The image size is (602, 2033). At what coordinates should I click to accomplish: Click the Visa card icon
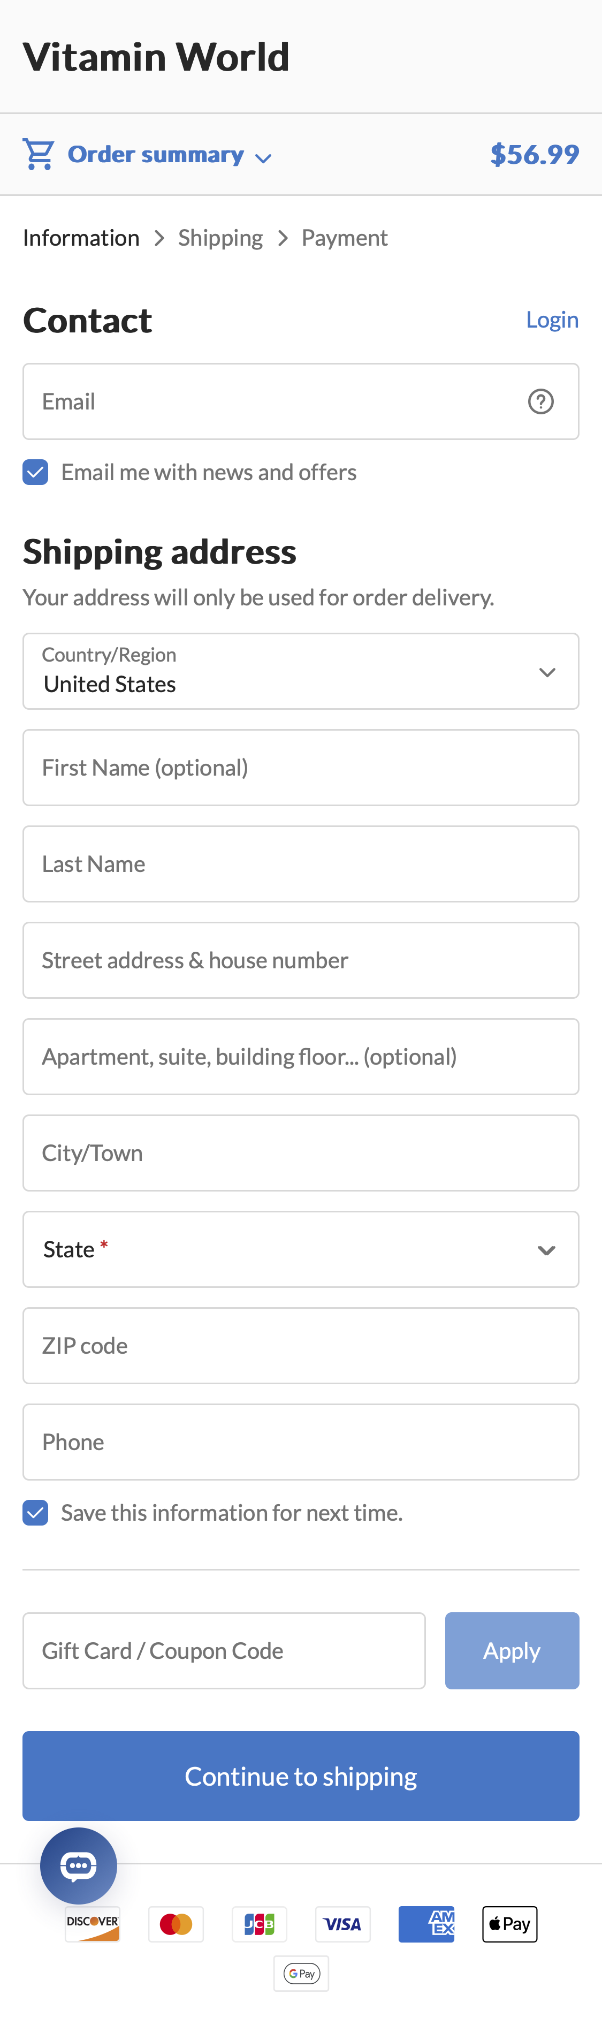pyautogui.click(x=342, y=1924)
